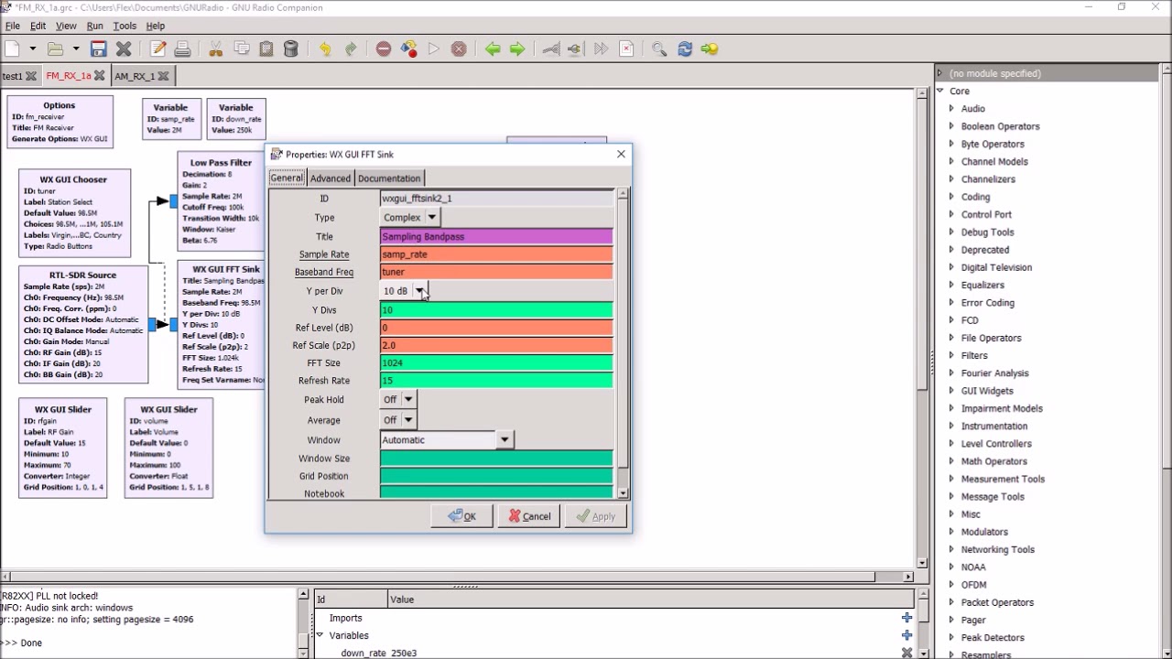This screenshot has height=659, width=1172.
Task: Execute the flow graph with play icon
Action: [434, 49]
